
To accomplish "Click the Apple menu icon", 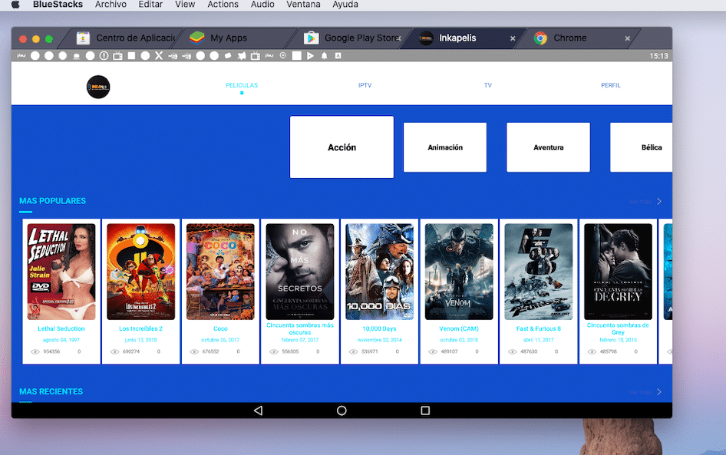I will point(15,5).
